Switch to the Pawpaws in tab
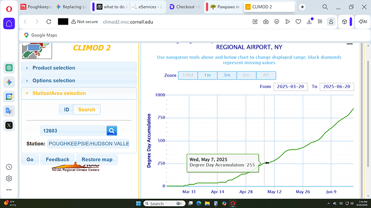The height and width of the screenshot is (208, 371). click(225, 7)
